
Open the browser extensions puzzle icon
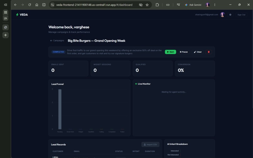(157, 5)
